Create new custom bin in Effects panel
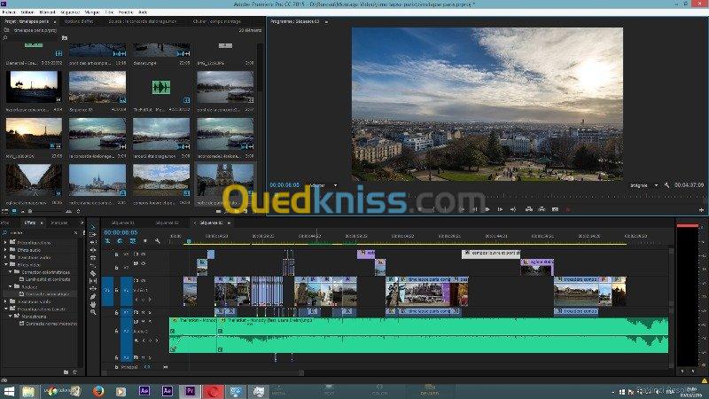 (x=66, y=372)
